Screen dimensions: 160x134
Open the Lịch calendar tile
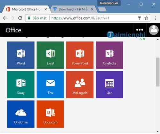109,85
